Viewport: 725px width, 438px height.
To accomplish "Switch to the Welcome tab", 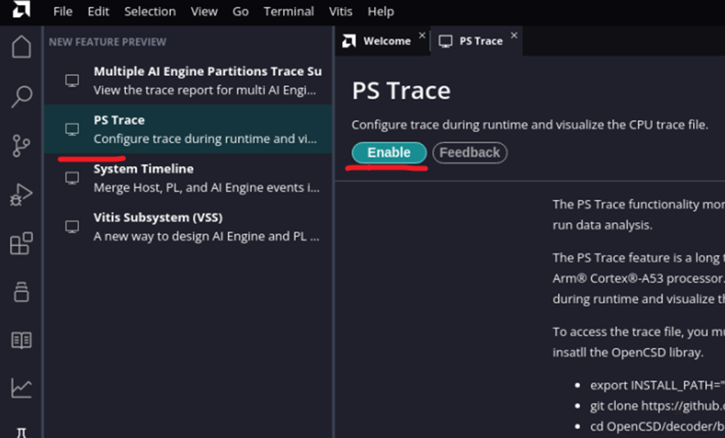I will [x=386, y=41].
